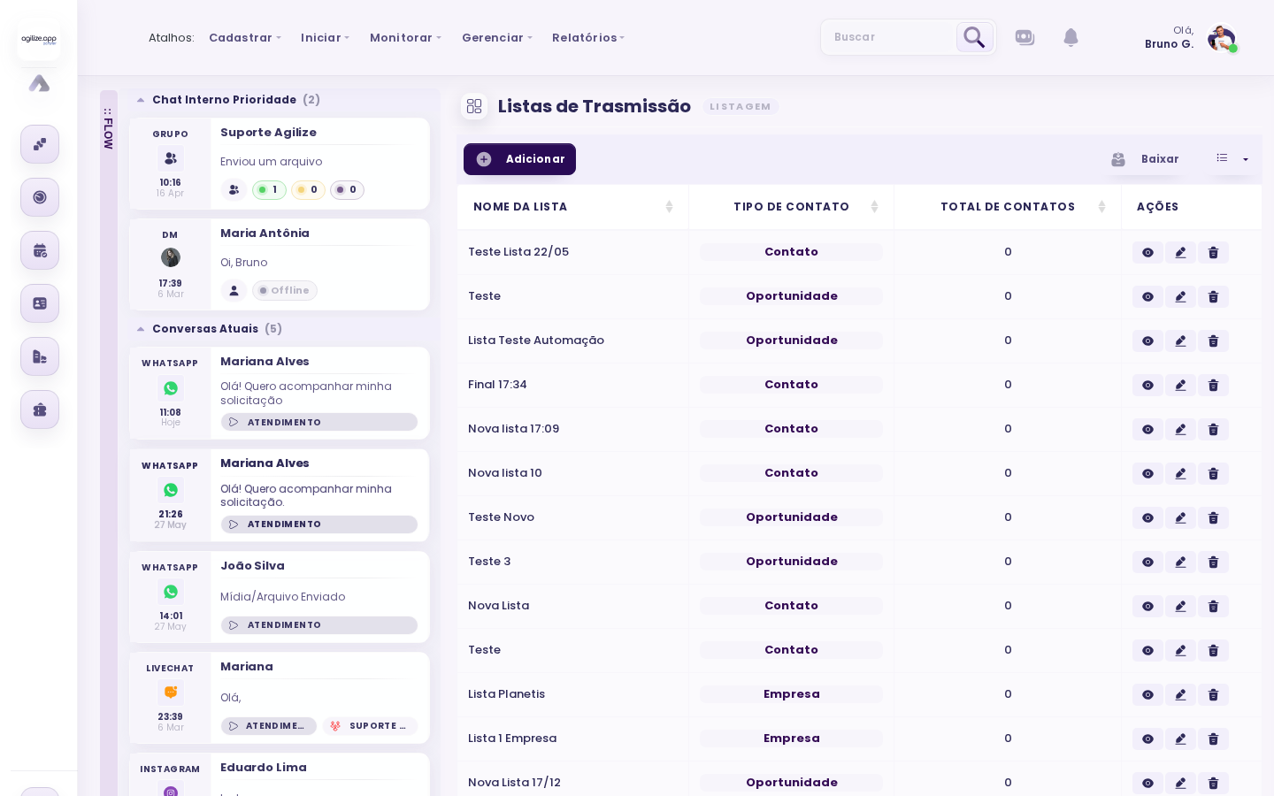1274x796 pixels.
Task: Click the yellow away count badge
Action: [308, 190]
